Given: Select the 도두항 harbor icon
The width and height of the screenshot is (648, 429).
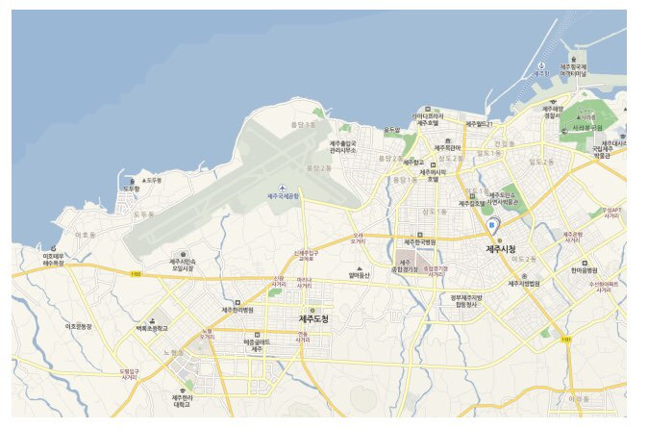Looking at the screenshot, I should pos(133,182).
